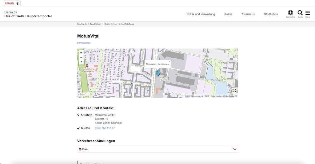Expand the Bus connections section
Image resolution: width=315 pixels, height=164 pixels.
click(157, 149)
